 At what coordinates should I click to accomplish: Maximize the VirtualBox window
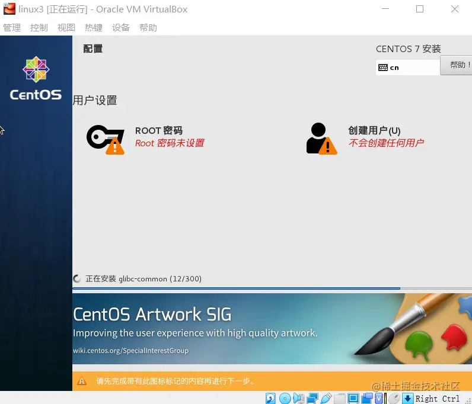tap(420, 9)
